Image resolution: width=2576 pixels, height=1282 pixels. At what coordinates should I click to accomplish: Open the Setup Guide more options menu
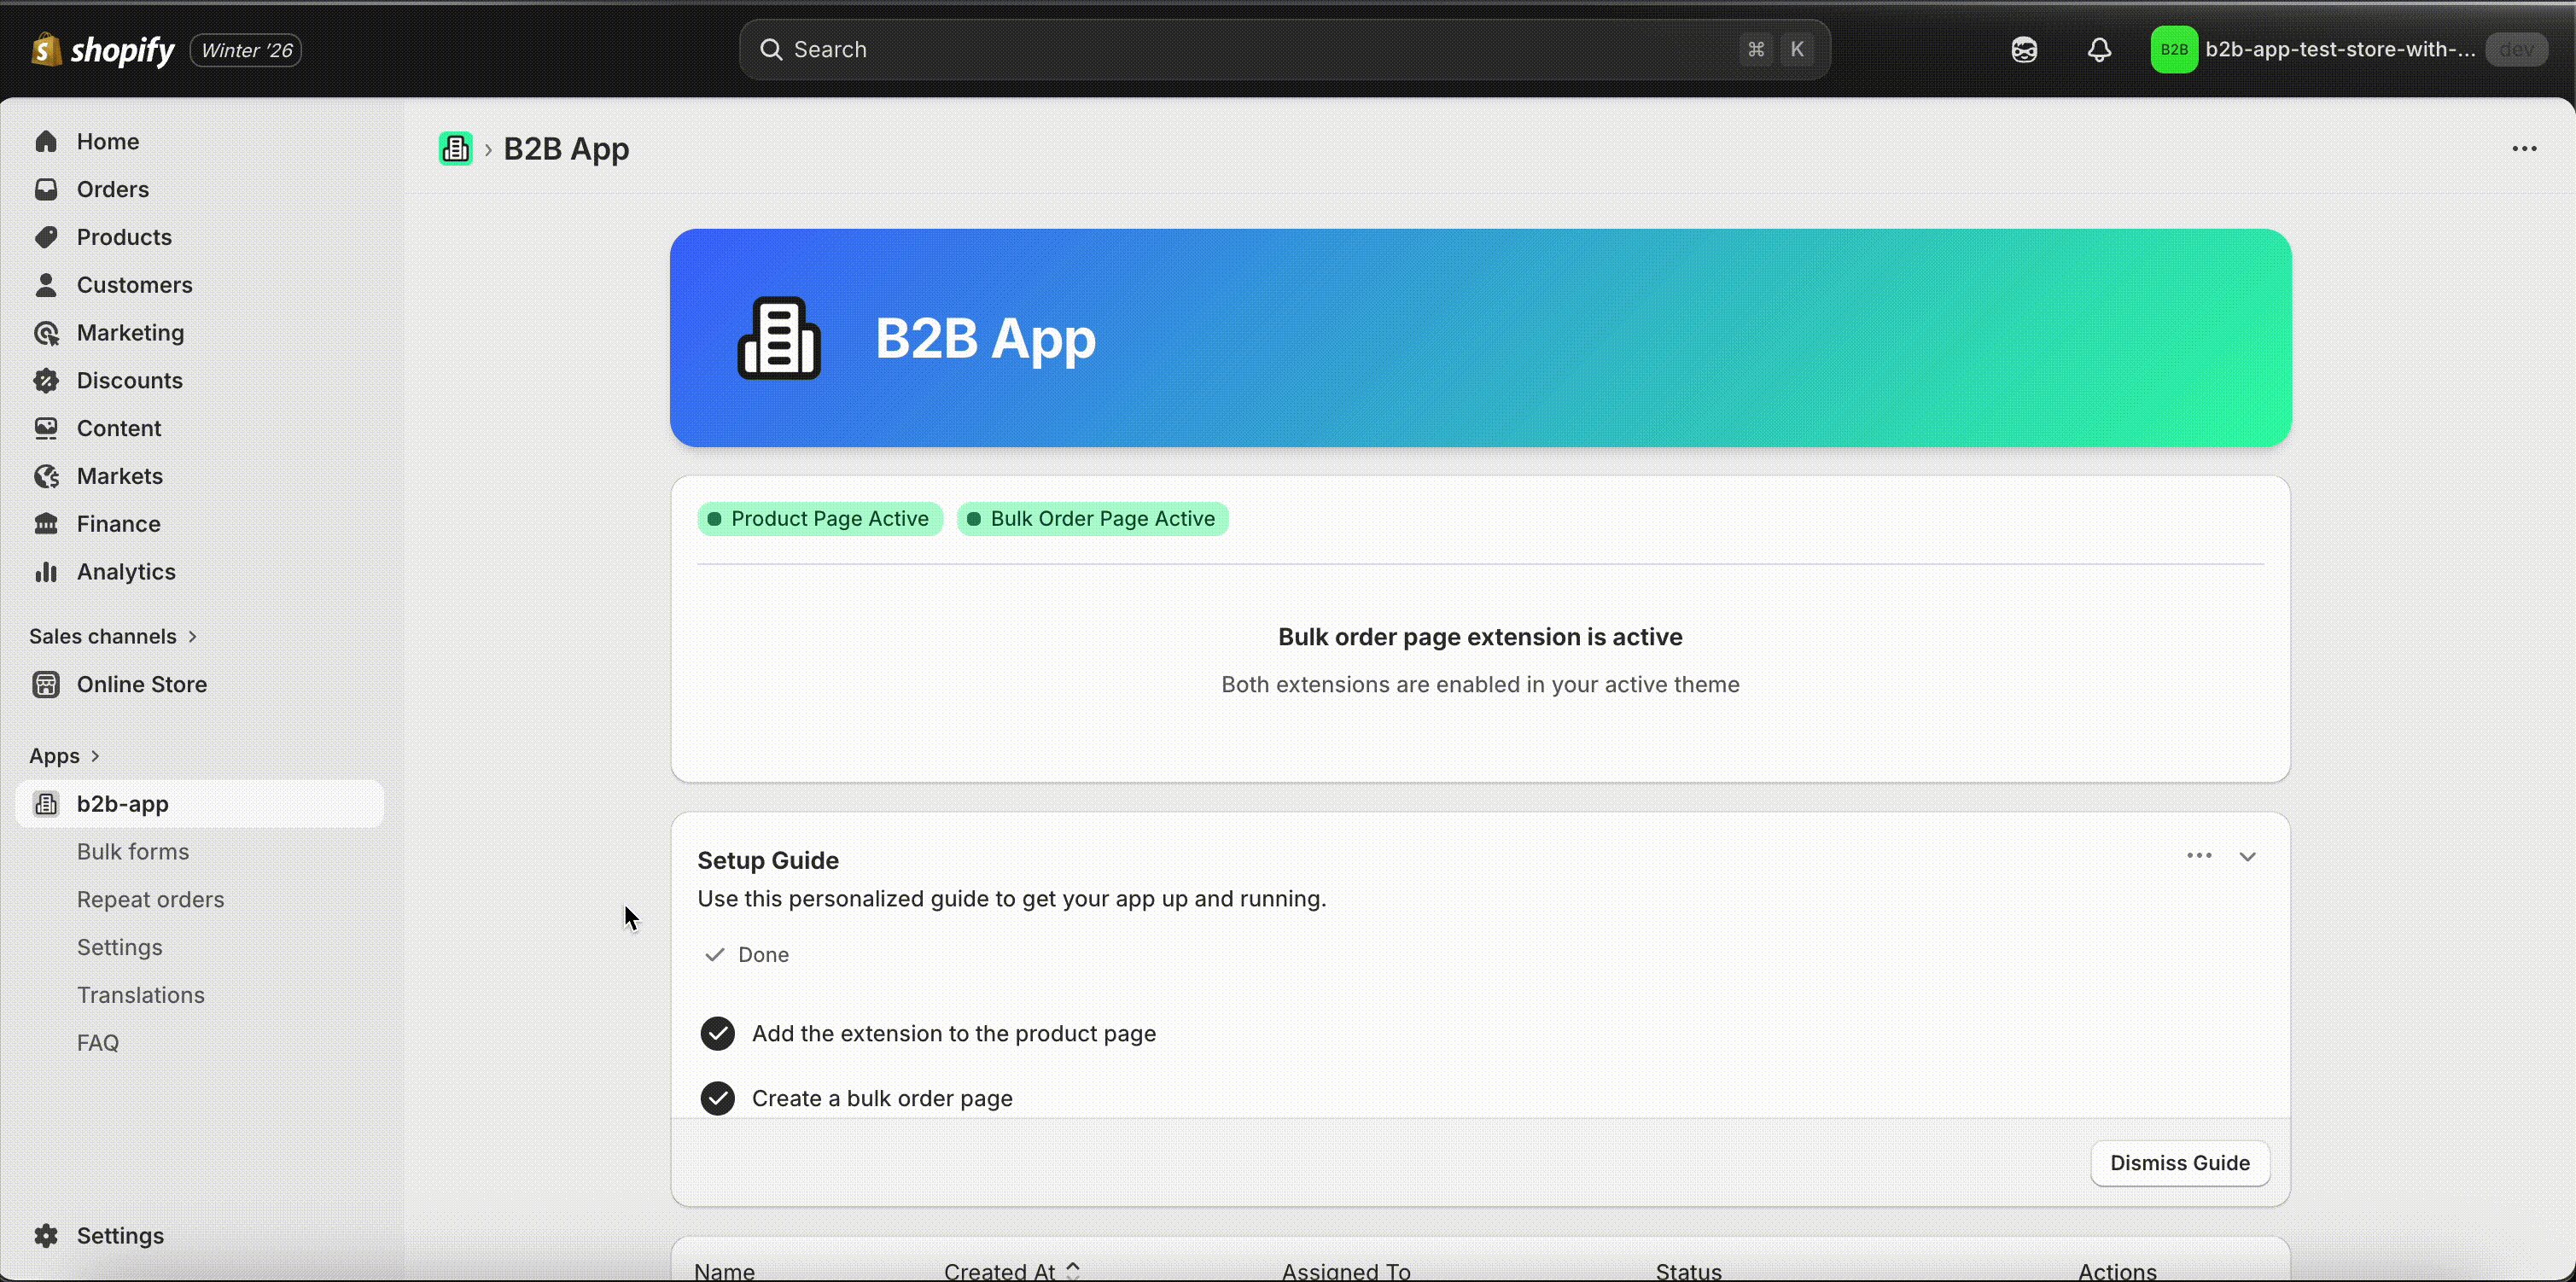tap(2199, 856)
